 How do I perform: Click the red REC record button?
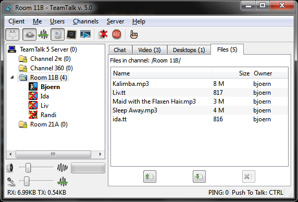tap(117, 34)
